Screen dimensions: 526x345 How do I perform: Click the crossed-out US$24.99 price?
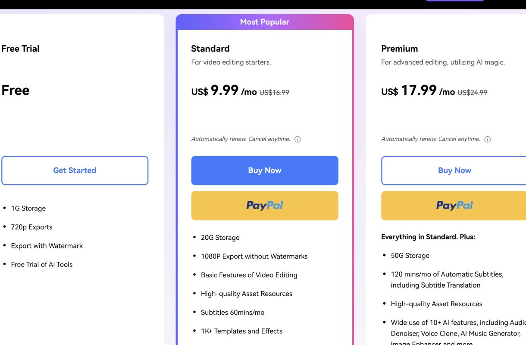click(472, 92)
